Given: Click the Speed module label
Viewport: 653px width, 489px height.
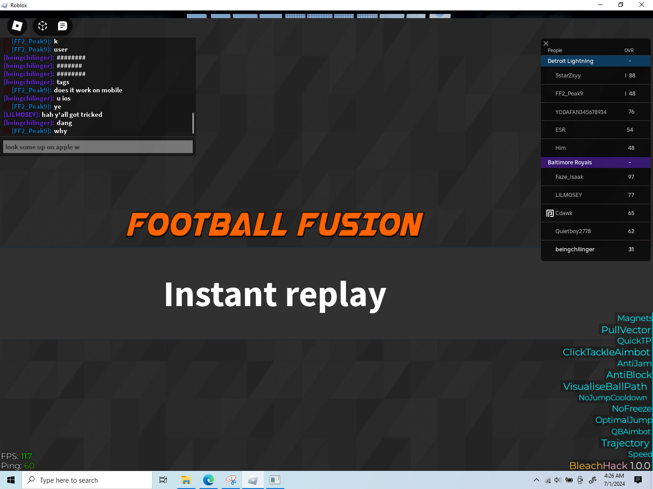Looking at the screenshot, I should tap(640, 454).
